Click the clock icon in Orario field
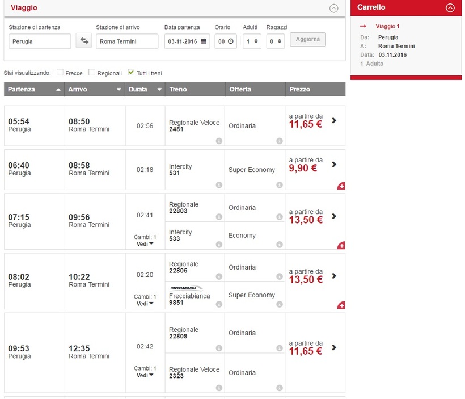The height and width of the screenshot is (399, 465). (x=231, y=41)
